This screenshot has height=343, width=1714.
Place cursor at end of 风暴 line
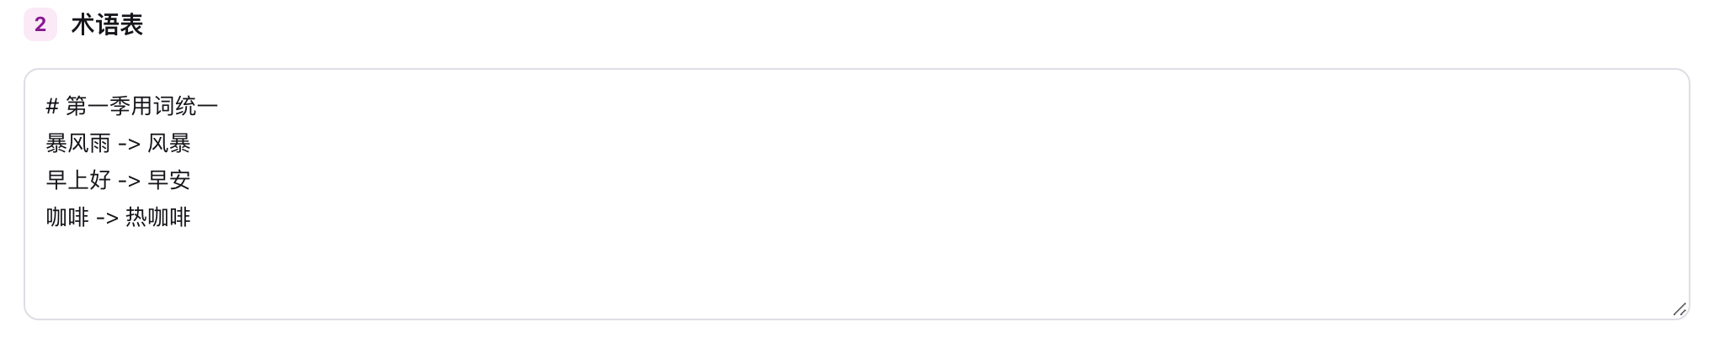[192, 143]
